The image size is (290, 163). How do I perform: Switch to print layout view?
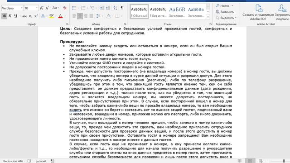[250, 161]
